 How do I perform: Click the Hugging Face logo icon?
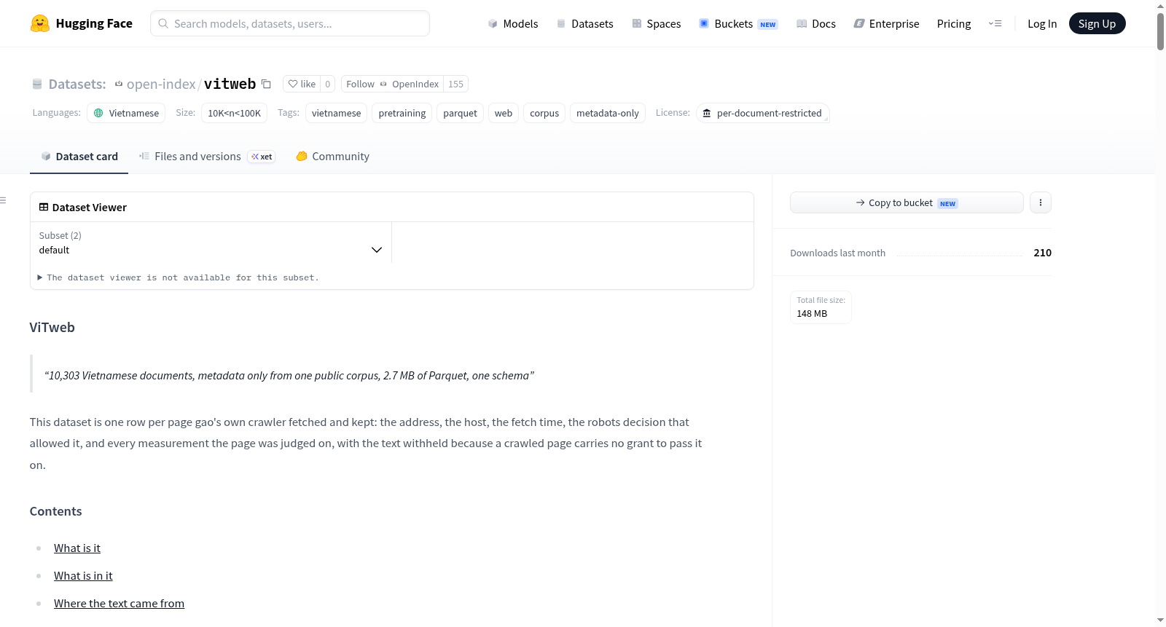click(x=40, y=23)
